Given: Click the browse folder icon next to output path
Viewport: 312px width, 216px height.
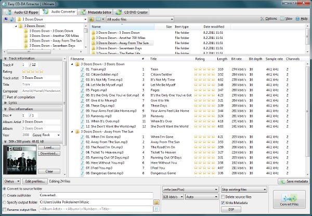Looking at the screenshot, I should (157, 203).
